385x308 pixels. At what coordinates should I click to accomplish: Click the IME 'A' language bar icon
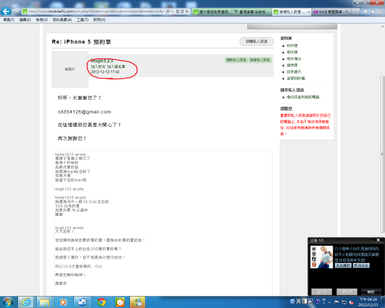298,301
